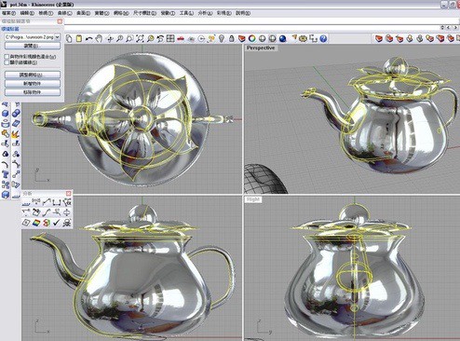Click the rainbow Environment Map analysis icon

tap(36, 223)
